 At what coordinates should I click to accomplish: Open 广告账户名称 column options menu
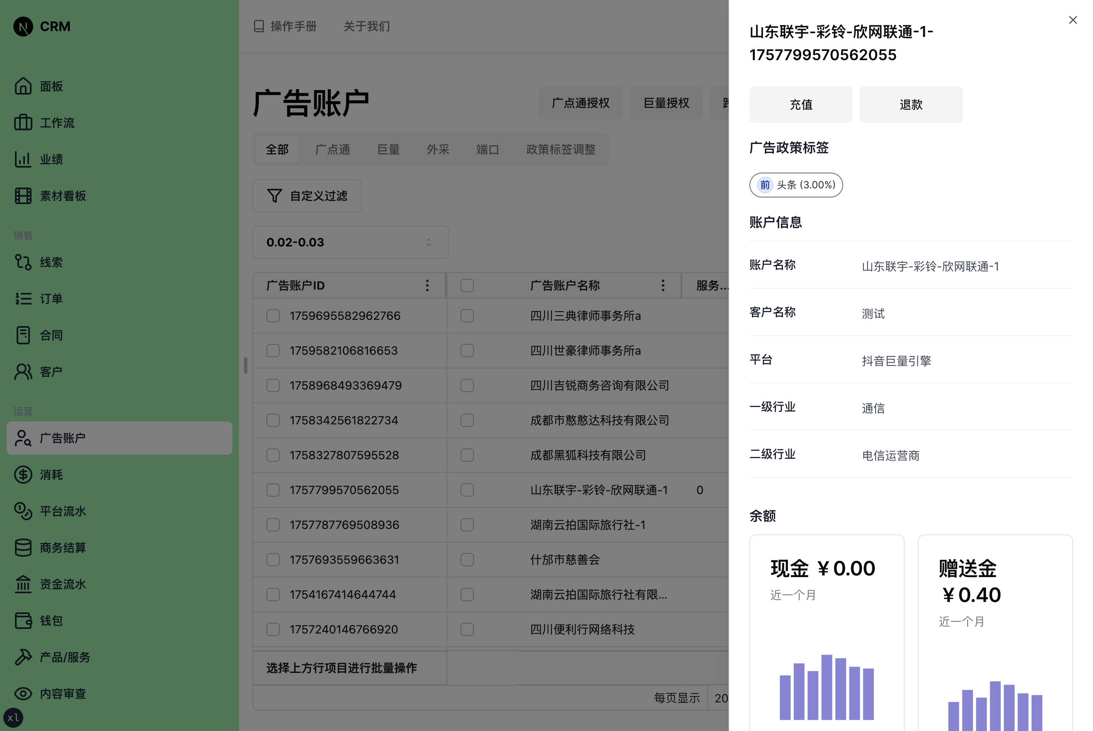(x=663, y=285)
